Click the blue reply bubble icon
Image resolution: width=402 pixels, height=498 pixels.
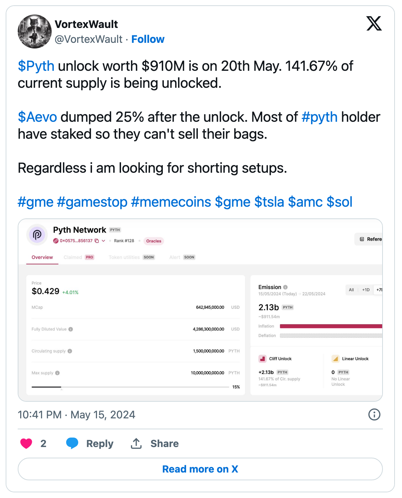72,443
